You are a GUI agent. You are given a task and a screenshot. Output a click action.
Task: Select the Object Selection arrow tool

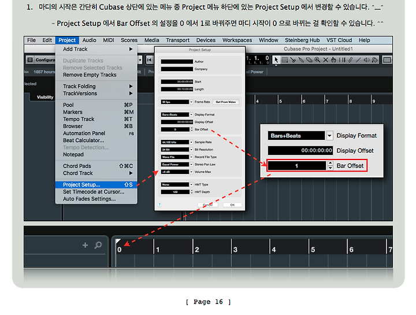click(x=276, y=60)
